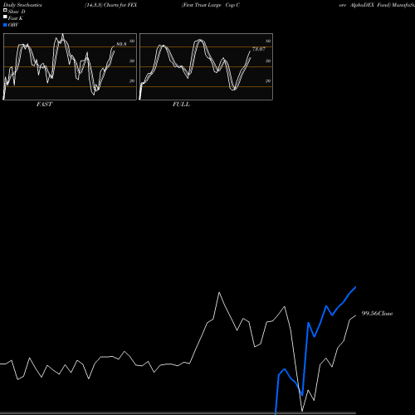Screen dimensions: 415x415
Task: Click the Slow D legend swatch
Action: click(5, 11)
